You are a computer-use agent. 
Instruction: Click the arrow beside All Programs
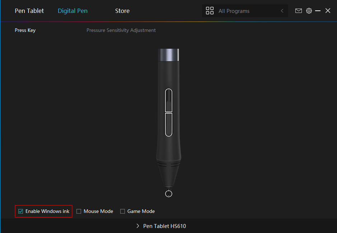tap(282, 11)
